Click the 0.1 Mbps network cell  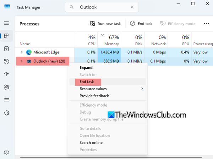[x=156, y=61]
